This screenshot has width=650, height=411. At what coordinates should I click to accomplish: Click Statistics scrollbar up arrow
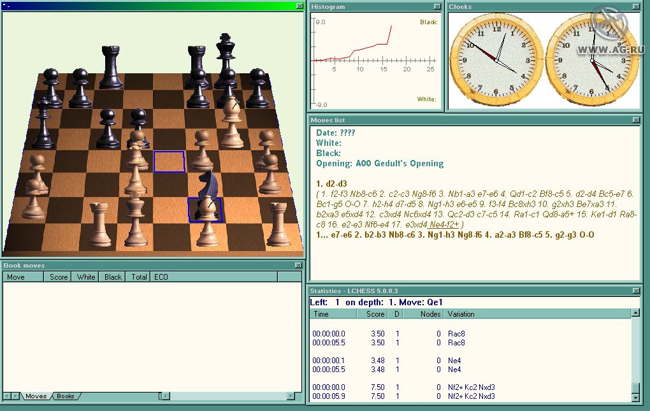(635, 313)
